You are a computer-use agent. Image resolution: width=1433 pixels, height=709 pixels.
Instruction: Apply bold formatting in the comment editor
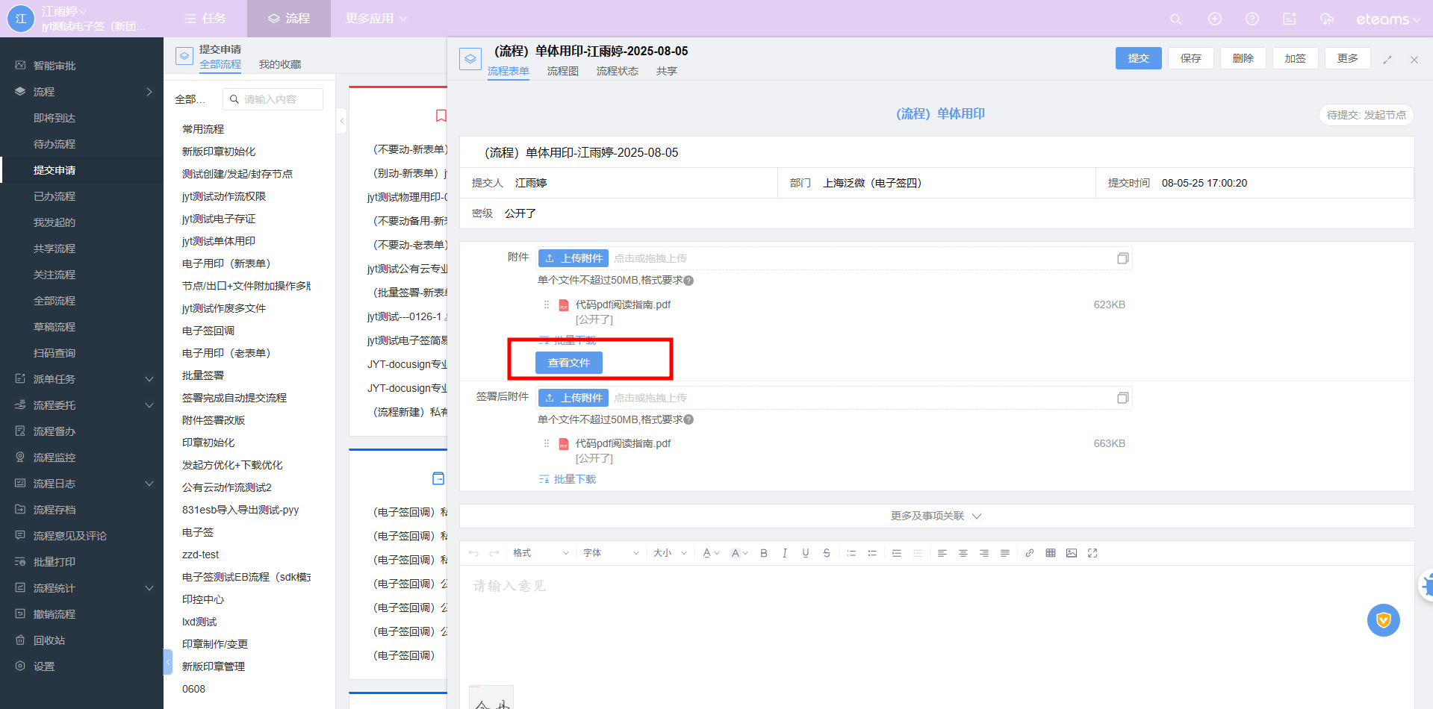click(763, 553)
